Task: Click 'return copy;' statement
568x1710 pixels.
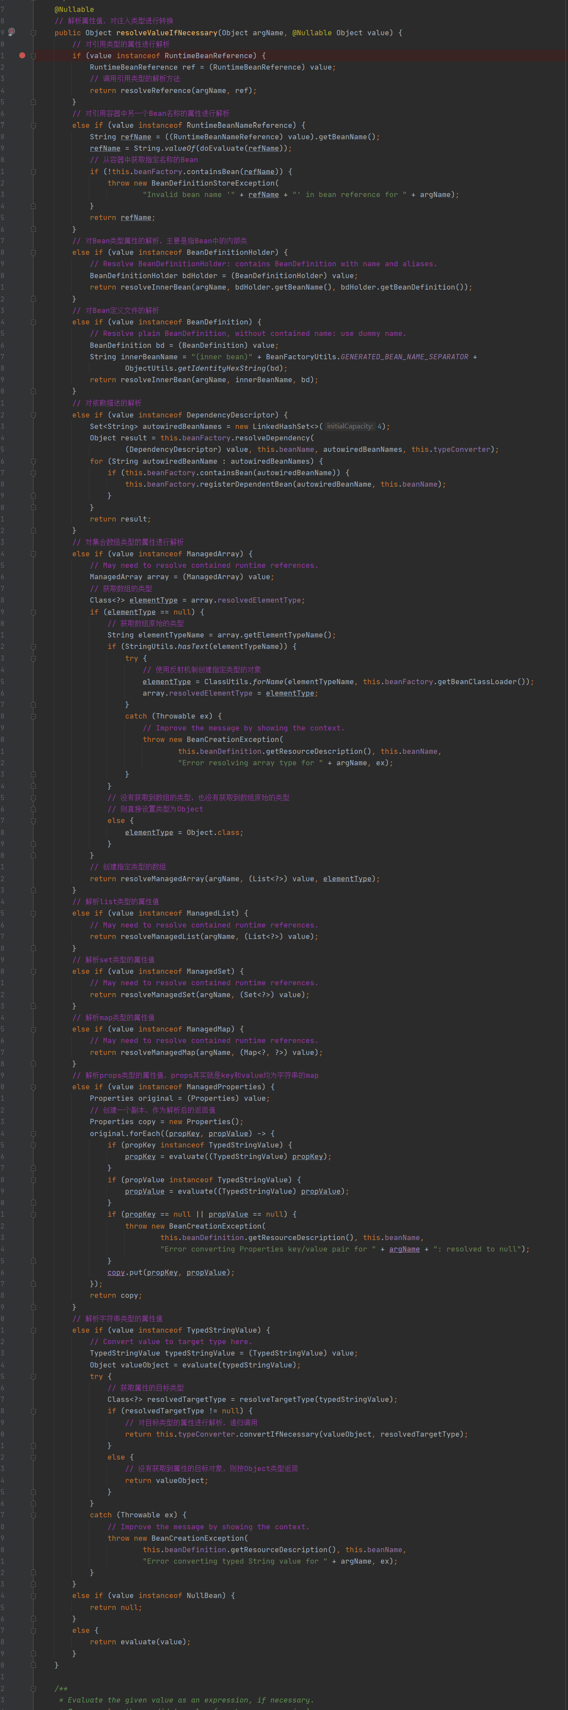Action: (x=116, y=1295)
